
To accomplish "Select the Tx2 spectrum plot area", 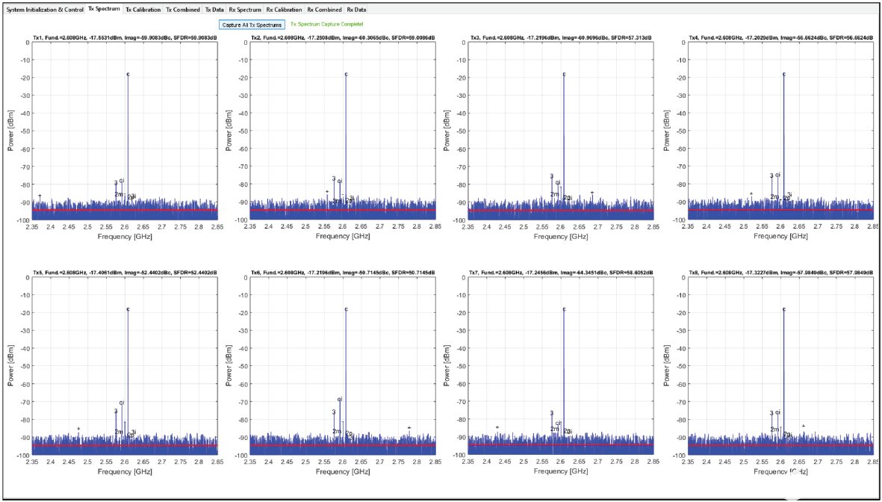I will pos(343,131).
